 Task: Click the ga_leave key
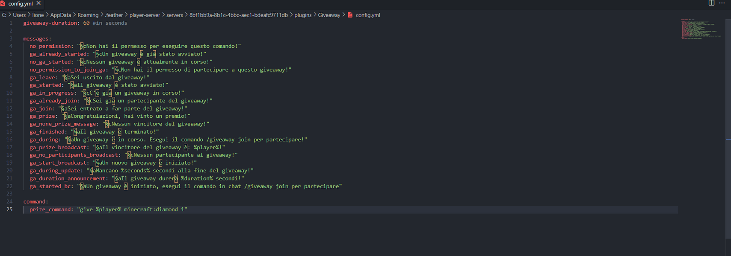click(42, 78)
